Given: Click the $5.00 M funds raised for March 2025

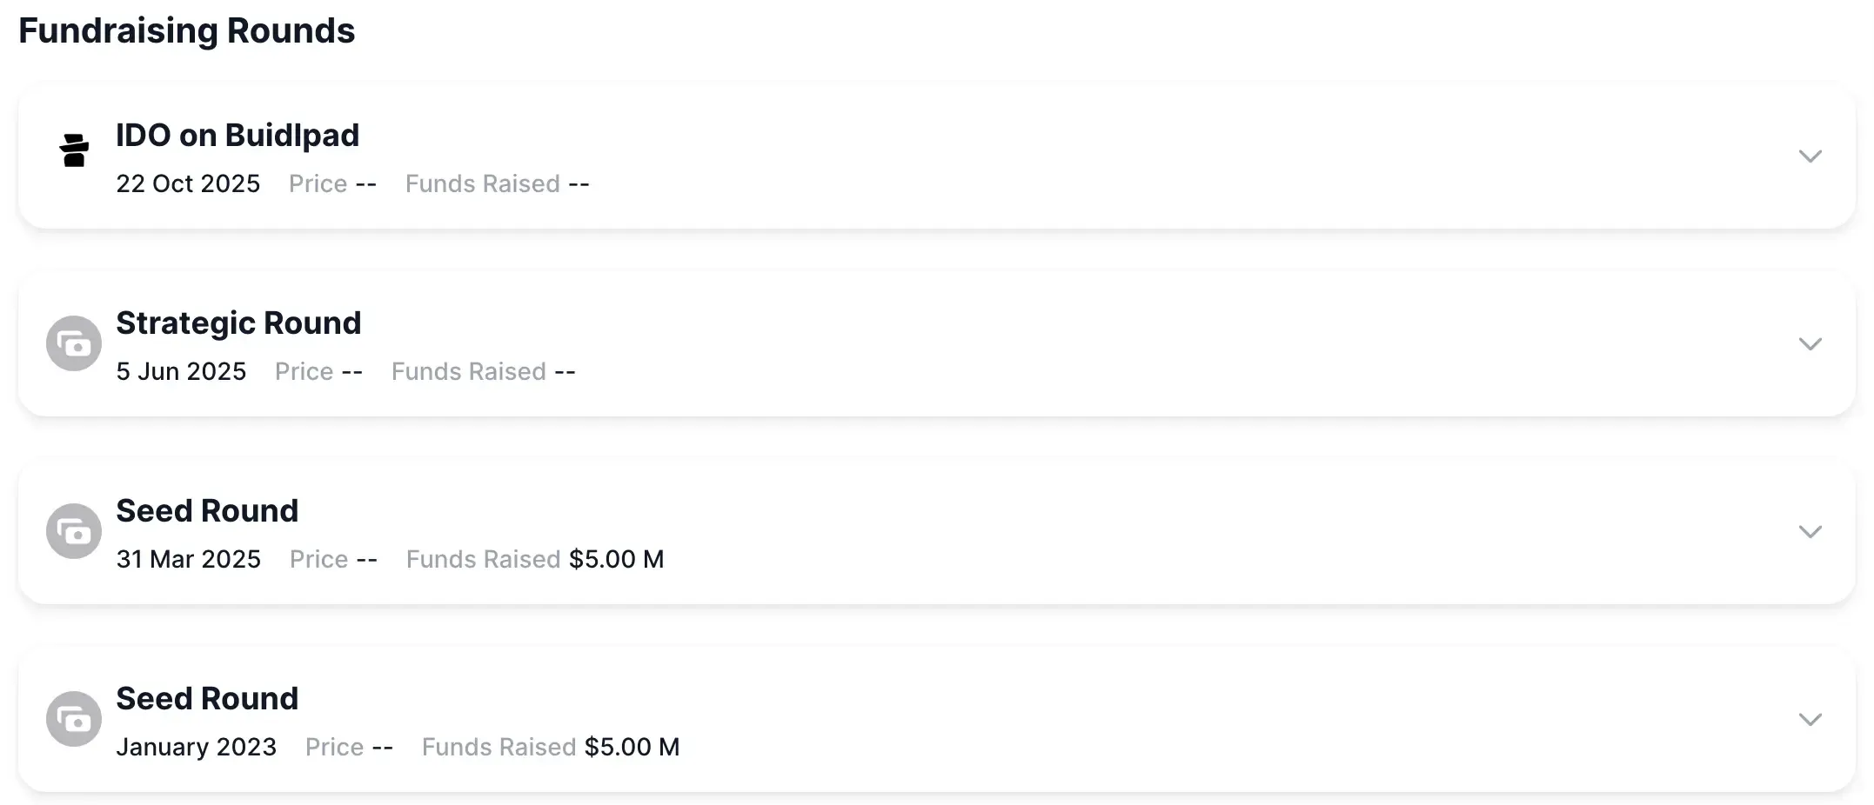Looking at the screenshot, I should coord(616,559).
